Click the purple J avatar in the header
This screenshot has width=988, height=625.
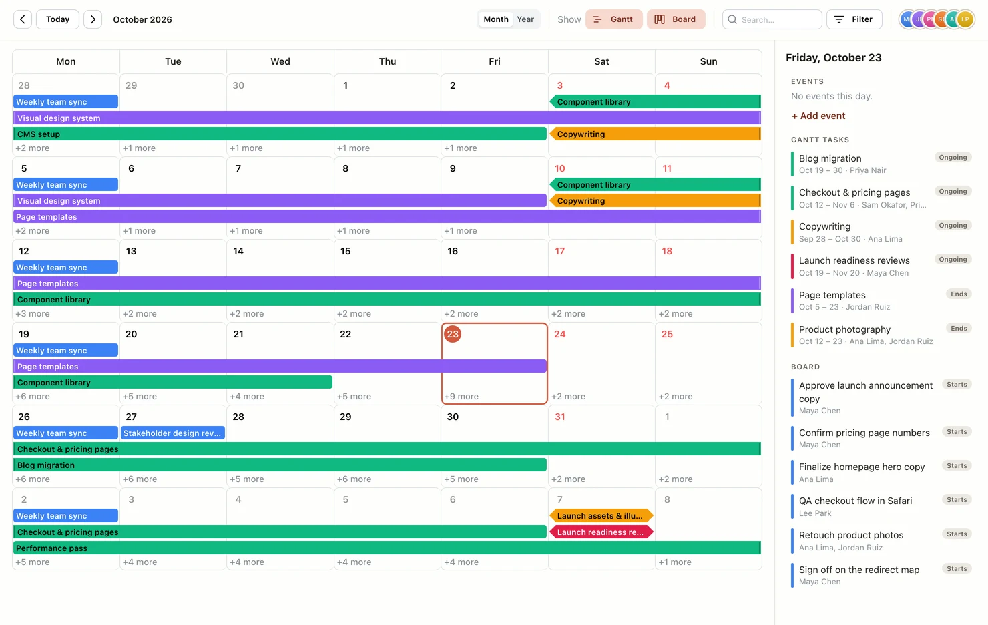click(919, 19)
